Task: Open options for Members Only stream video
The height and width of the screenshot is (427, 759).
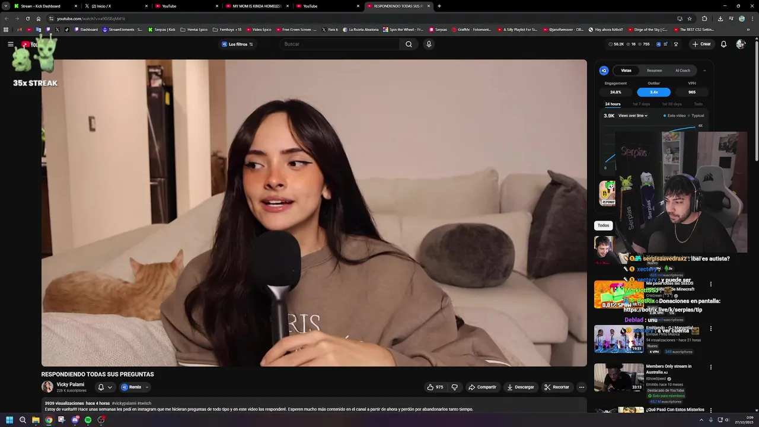Action: point(711,367)
